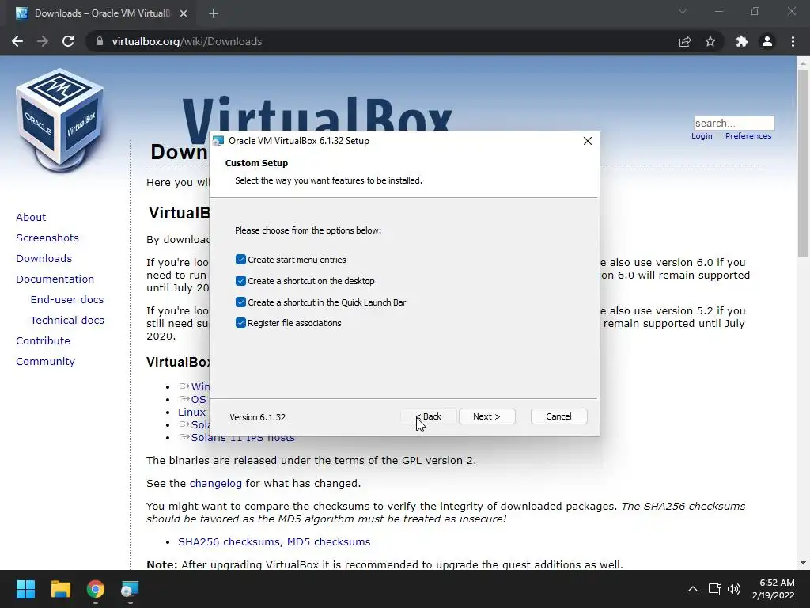Open the Community sidebar link

click(x=45, y=361)
